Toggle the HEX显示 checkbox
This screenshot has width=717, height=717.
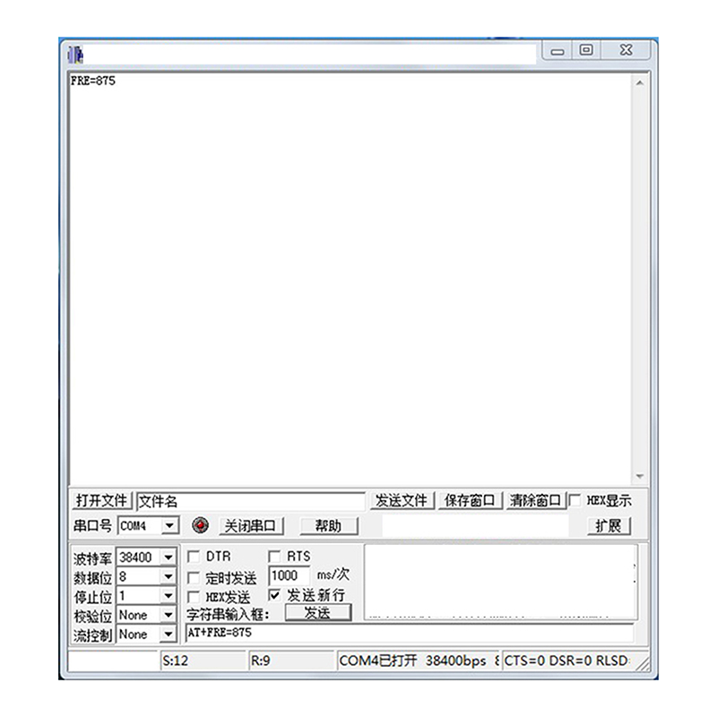[575, 501]
